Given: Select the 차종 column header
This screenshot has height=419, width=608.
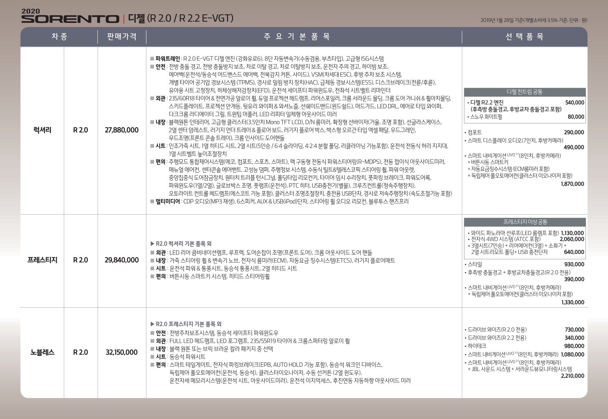Looking at the screenshot, I should point(59,37).
